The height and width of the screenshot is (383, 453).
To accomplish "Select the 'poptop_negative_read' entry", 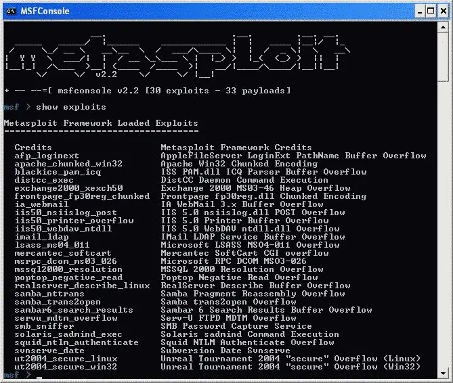I will 68,277.
